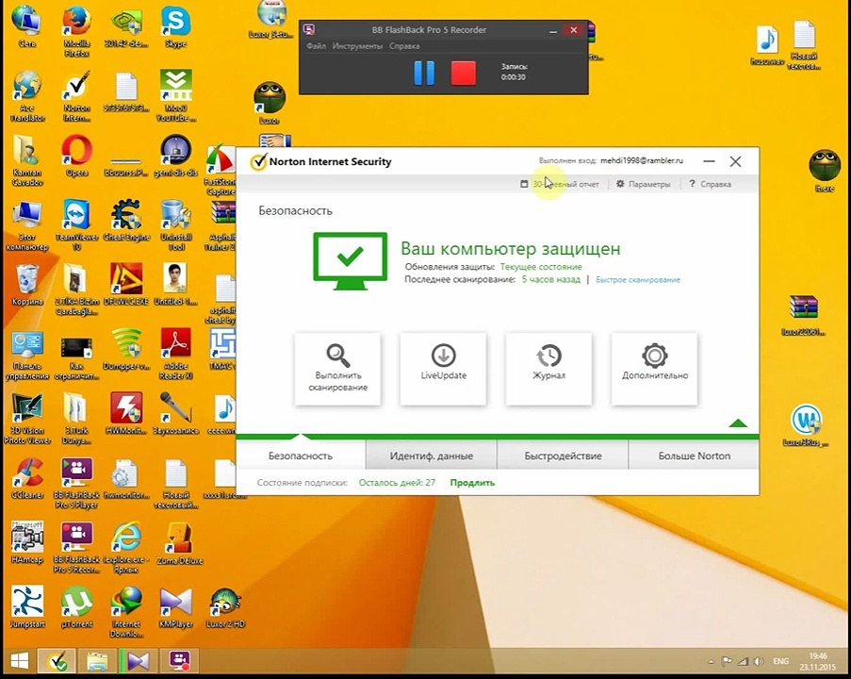Open File Explorer from the taskbar
Screen dimensions: 851x679
pos(97,661)
